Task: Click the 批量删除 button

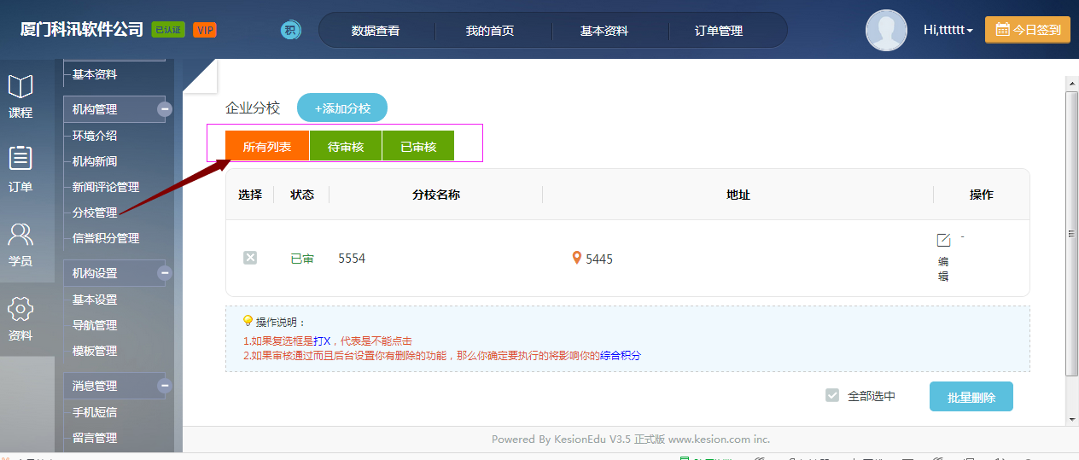Action: pyautogui.click(x=971, y=397)
